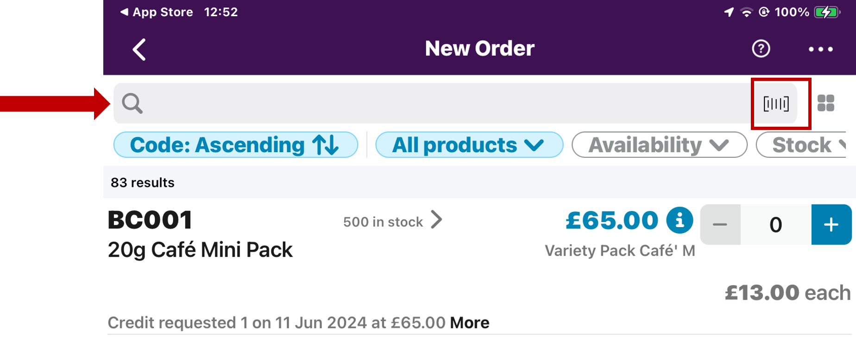Decrease BC001 quantity with minus button
The width and height of the screenshot is (856, 339).
[x=720, y=224]
